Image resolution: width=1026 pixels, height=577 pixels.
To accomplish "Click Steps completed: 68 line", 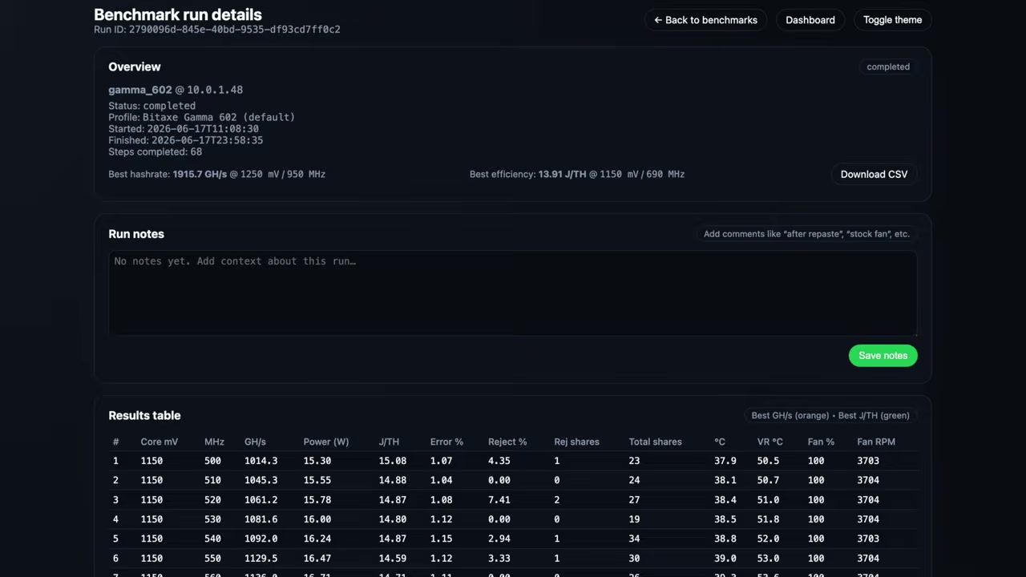I will pyautogui.click(x=156, y=151).
